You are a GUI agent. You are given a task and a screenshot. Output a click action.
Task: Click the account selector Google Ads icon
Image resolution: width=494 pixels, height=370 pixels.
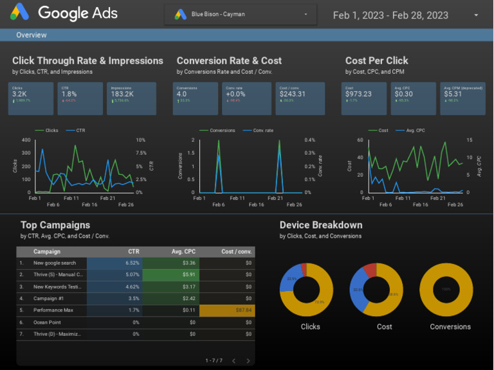181,14
